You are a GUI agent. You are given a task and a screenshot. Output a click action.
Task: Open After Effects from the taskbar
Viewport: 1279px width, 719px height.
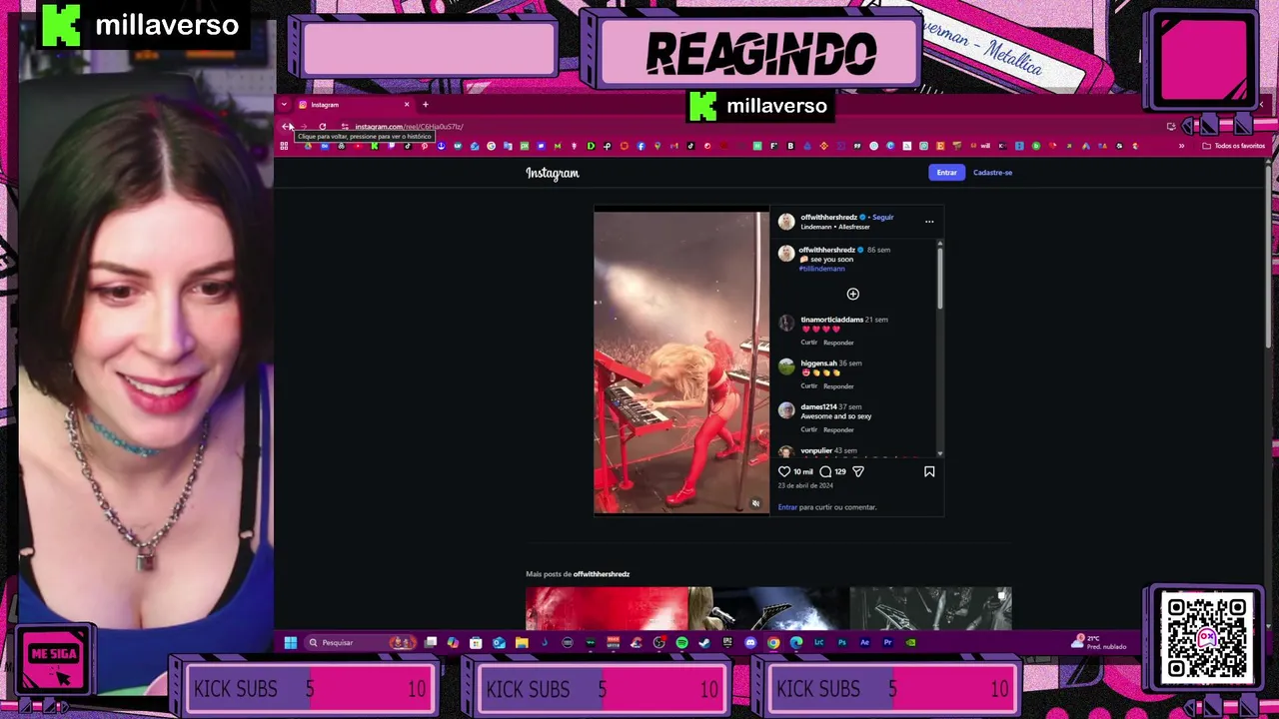tap(864, 643)
